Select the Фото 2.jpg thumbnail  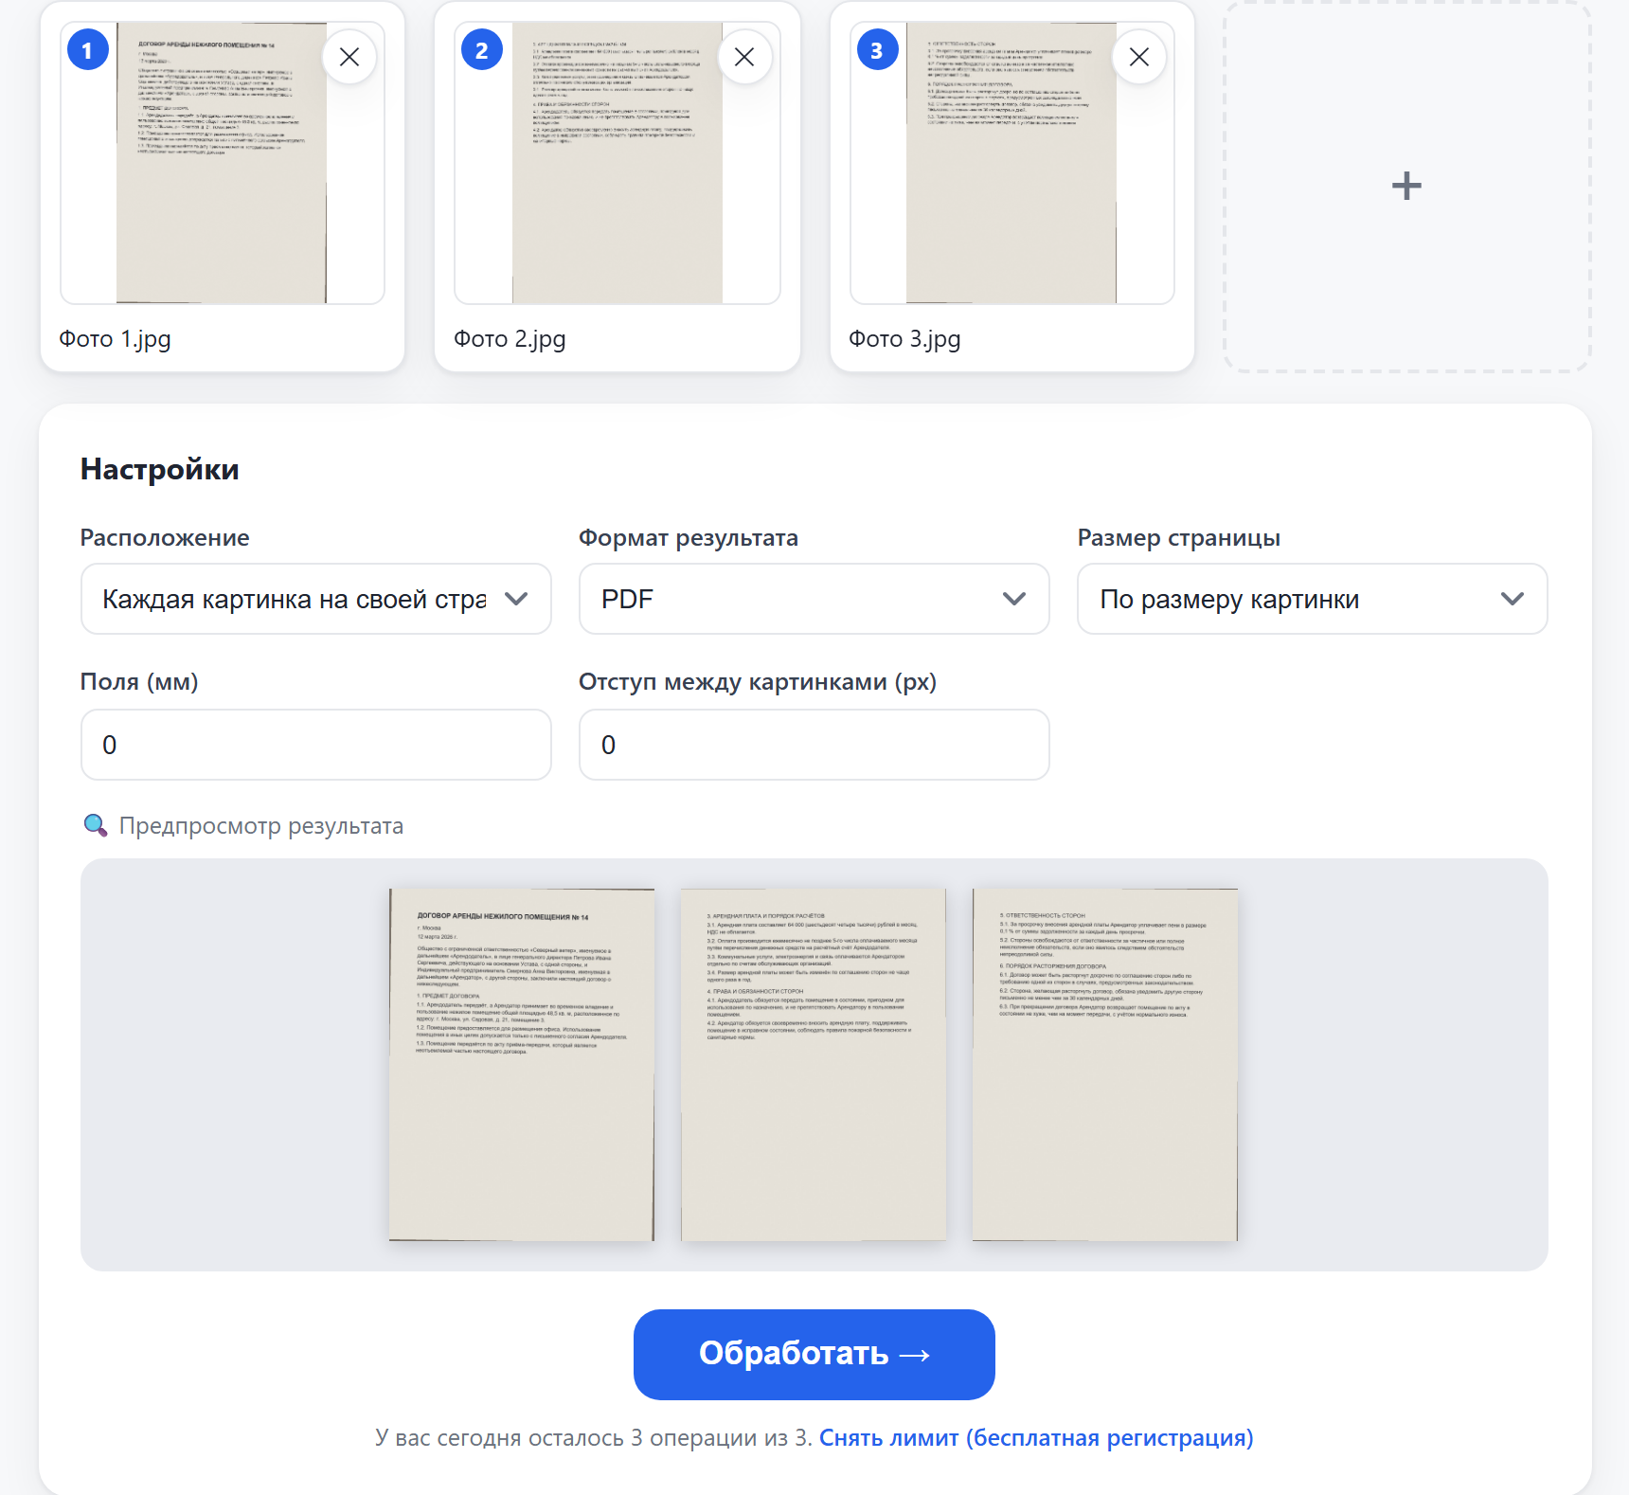(x=618, y=163)
